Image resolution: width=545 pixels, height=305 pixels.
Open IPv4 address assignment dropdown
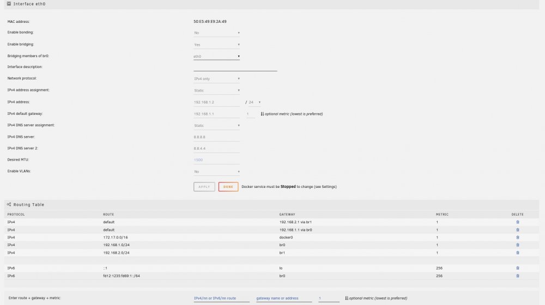pyautogui.click(x=216, y=90)
